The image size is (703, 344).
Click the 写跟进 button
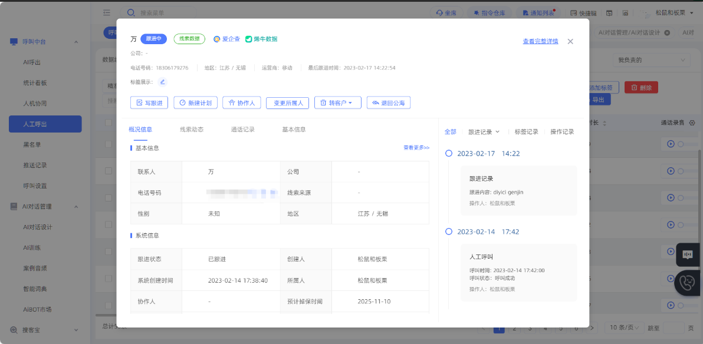(149, 102)
